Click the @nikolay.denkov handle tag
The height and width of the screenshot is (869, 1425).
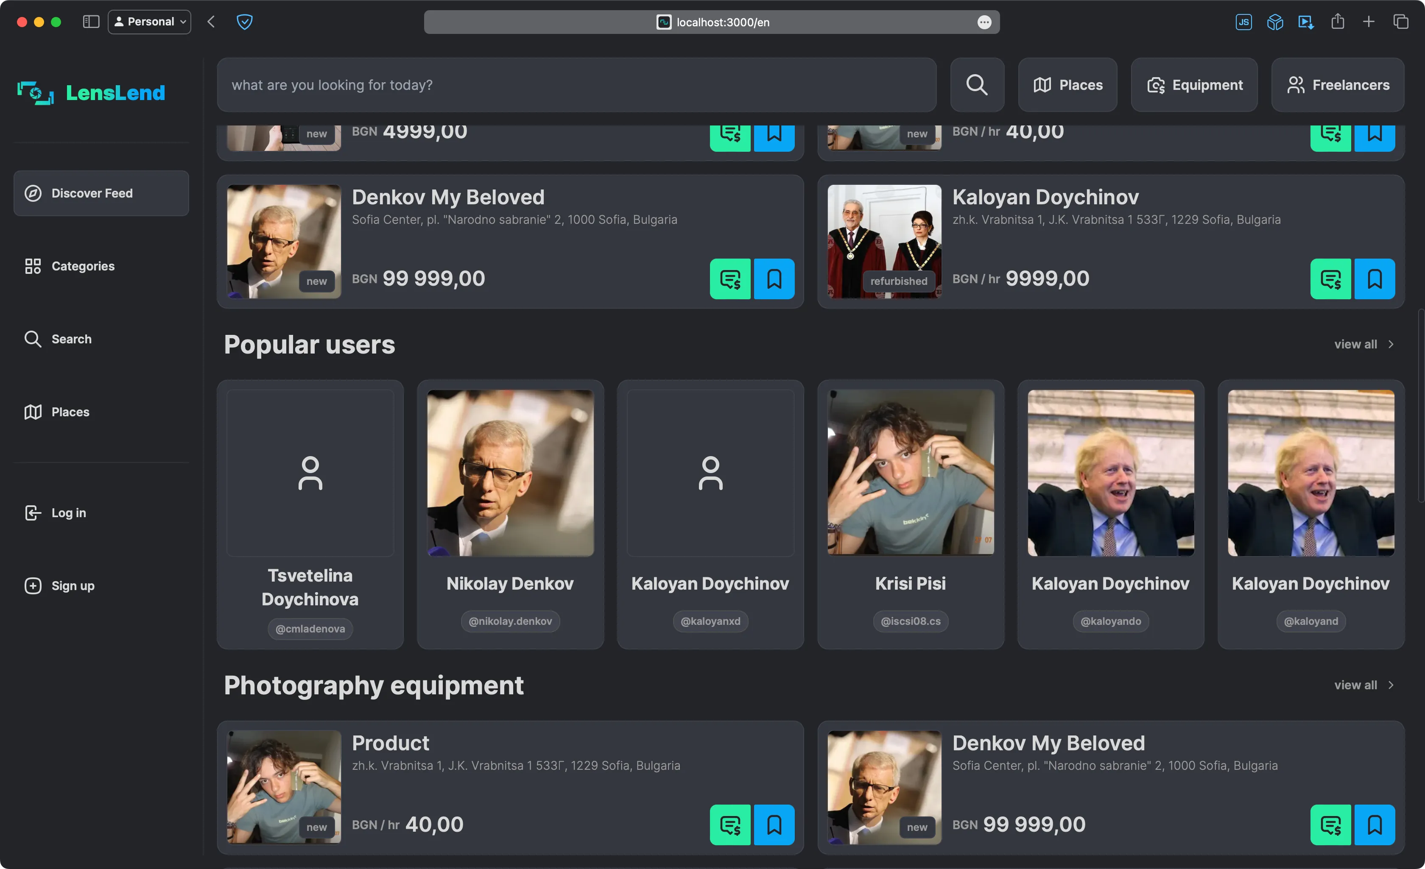pyautogui.click(x=510, y=621)
